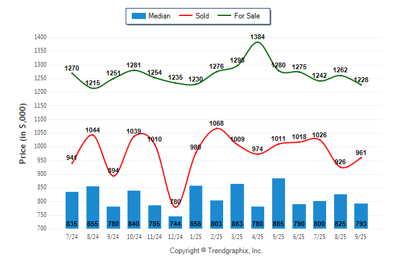396x266 pixels.
Task: Select the 5/25 median bar labeled 885
Action: coord(278,203)
